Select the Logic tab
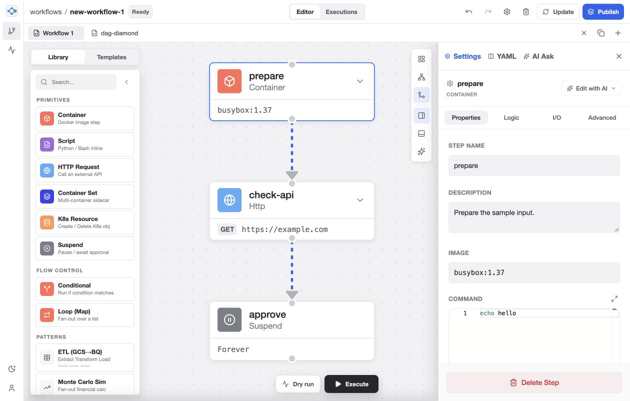The image size is (630, 401). coord(511,117)
